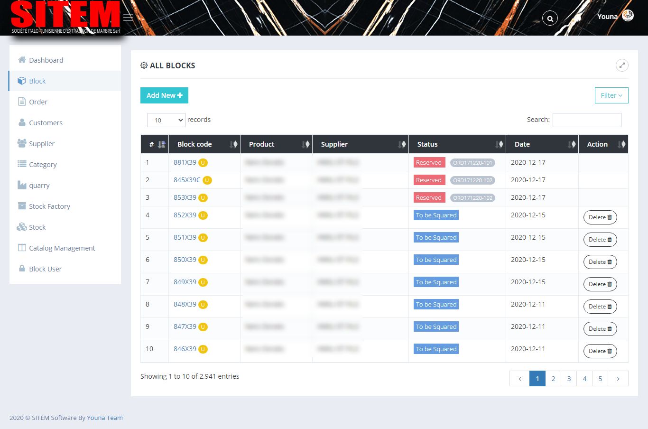Open block code link 845X39C
Screen dimensions: 648x429
coord(187,180)
